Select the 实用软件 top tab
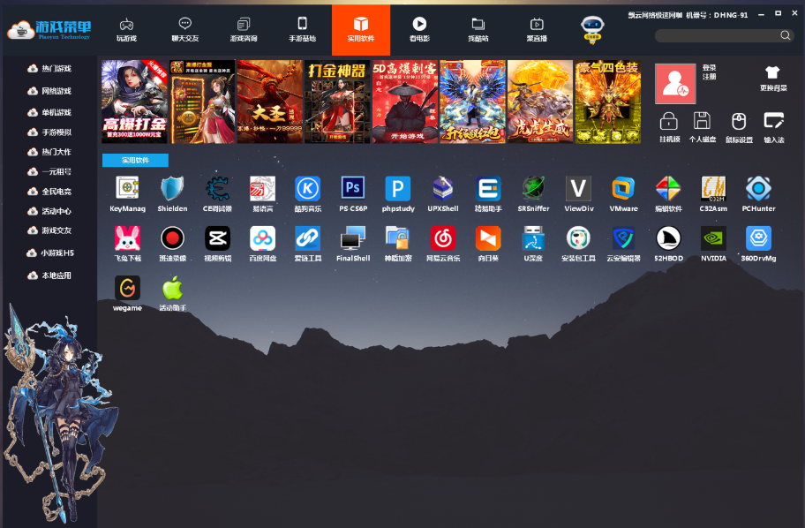Viewport: 805px width, 528px height. coord(361,30)
